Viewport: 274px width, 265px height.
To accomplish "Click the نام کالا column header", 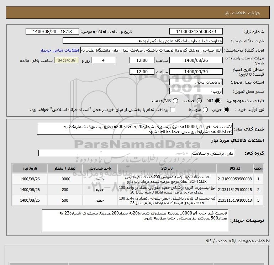I will [x=167, y=168].
